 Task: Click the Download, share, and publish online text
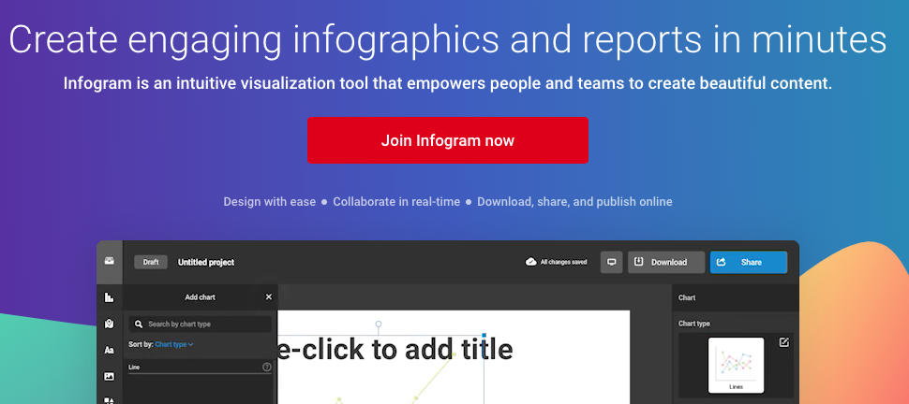574,202
